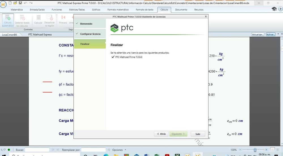Click into the Buscar search field

click(37, 150)
